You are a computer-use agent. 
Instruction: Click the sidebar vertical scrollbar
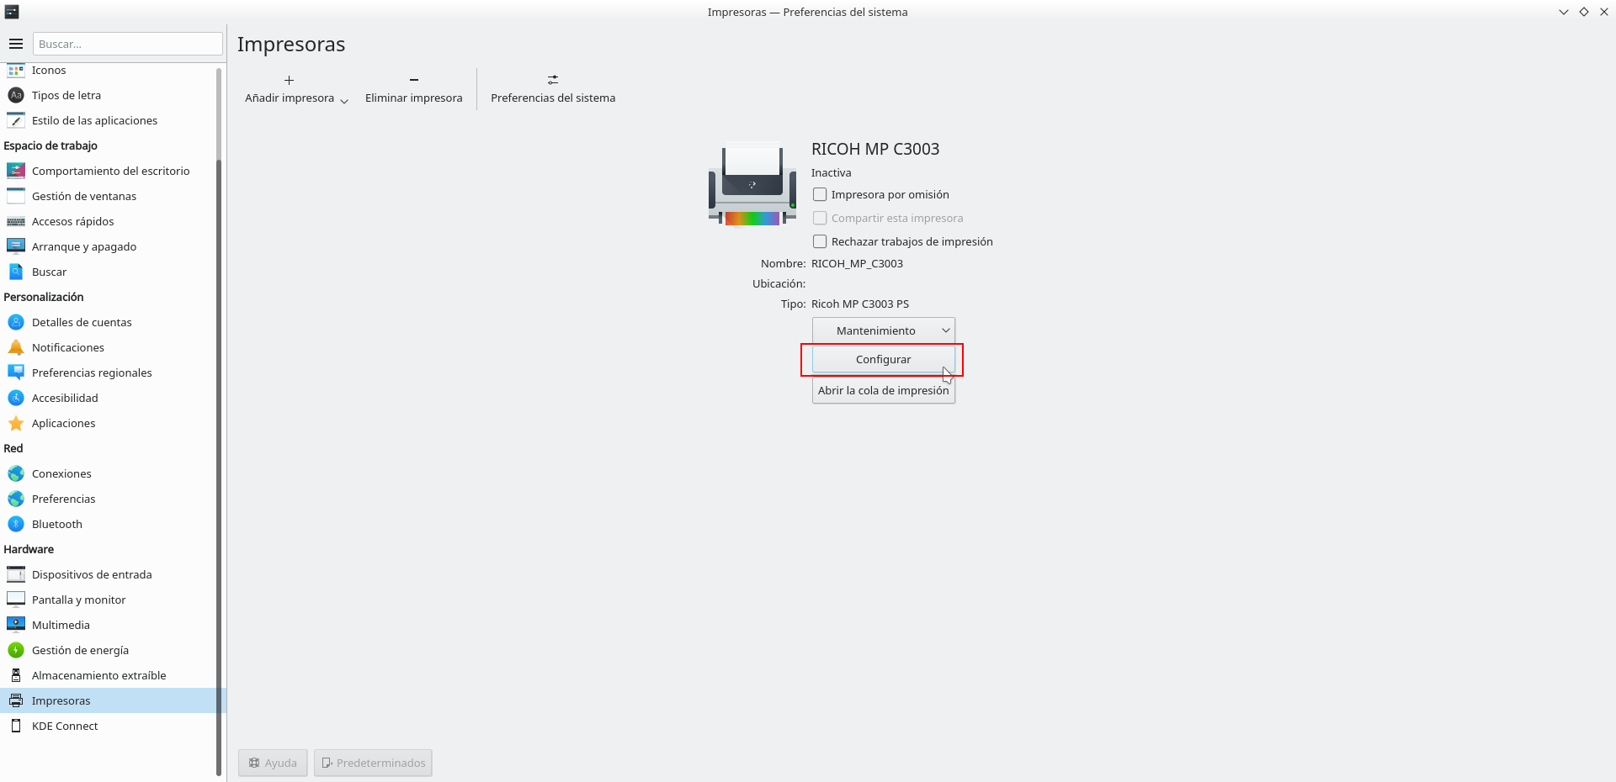(219, 420)
